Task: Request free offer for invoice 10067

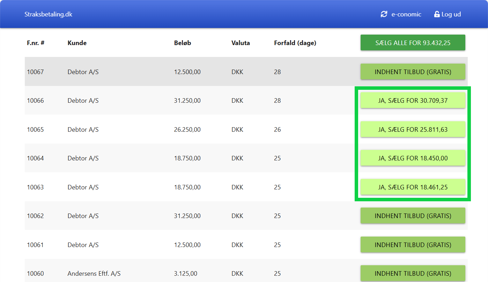Action: (413, 72)
